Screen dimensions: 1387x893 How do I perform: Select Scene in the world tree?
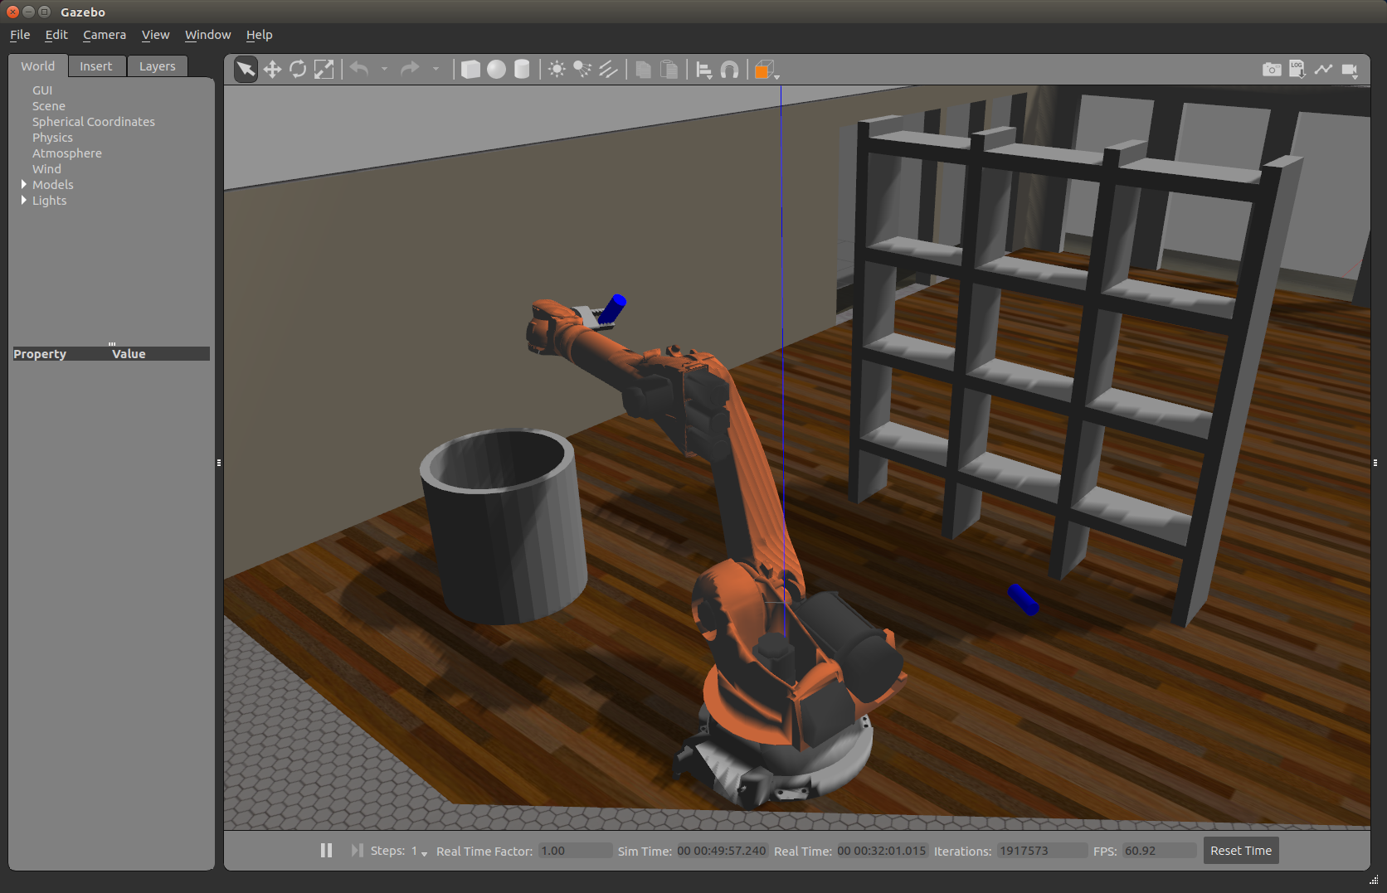[x=49, y=106]
